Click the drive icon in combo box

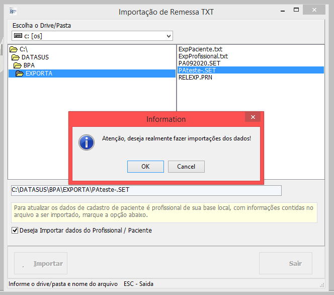pos(18,36)
